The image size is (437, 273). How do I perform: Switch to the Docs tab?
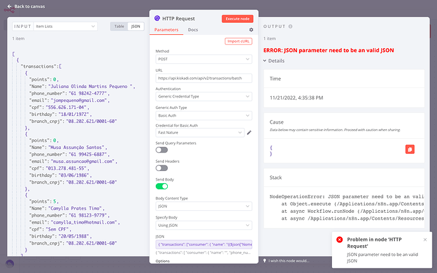tap(193, 30)
